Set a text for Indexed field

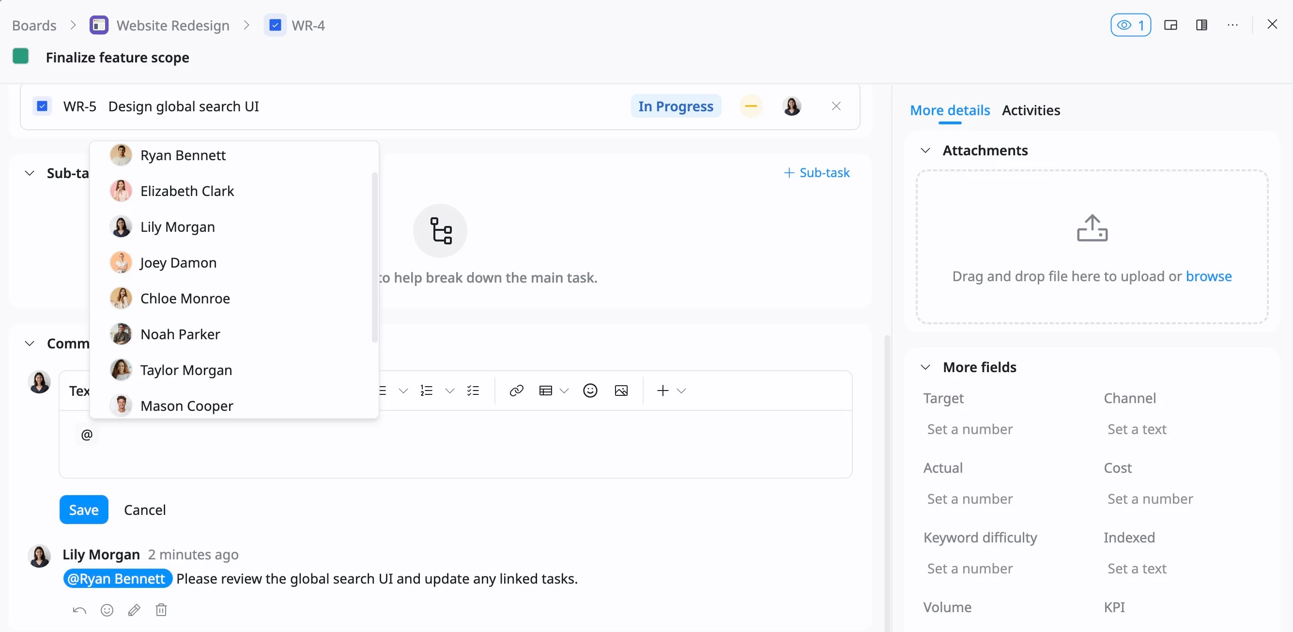pos(1137,569)
